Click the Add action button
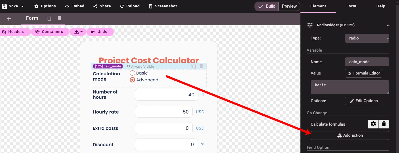This screenshot has width=399, height=153. pos(350,135)
